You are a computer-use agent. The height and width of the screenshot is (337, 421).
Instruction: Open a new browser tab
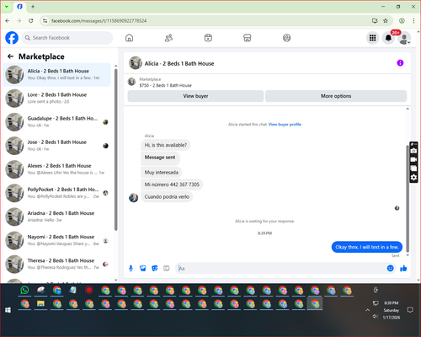(33, 7)
